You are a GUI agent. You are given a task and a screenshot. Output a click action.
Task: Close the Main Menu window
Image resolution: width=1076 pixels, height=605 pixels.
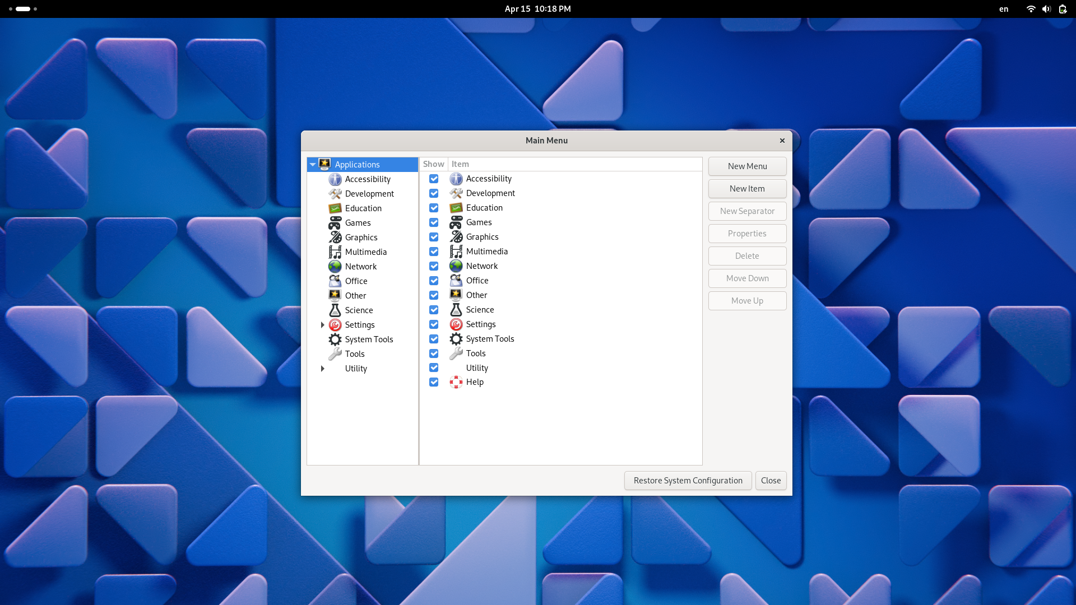(x=782, y=141)
